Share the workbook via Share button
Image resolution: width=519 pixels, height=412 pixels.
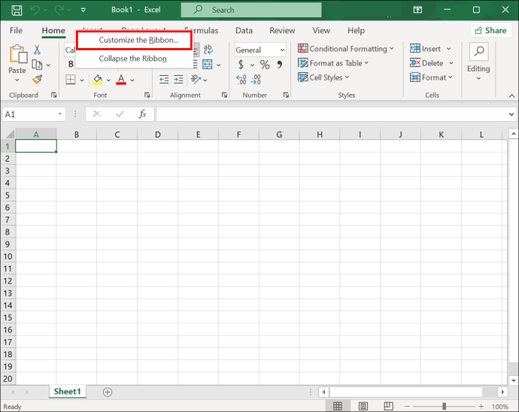pyautogui.click(x=490, y=30)
